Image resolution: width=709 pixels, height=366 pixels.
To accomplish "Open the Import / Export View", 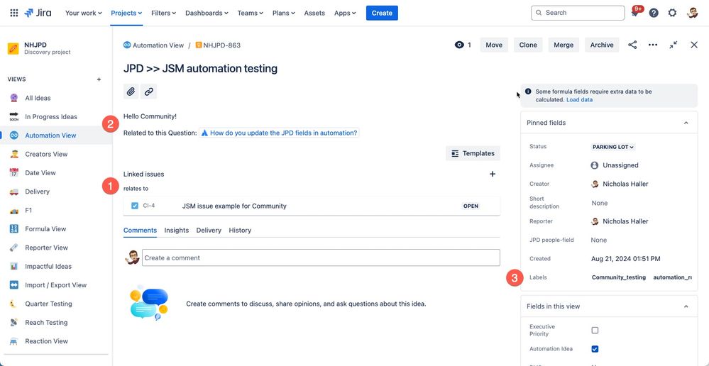I will coord(56,285).
